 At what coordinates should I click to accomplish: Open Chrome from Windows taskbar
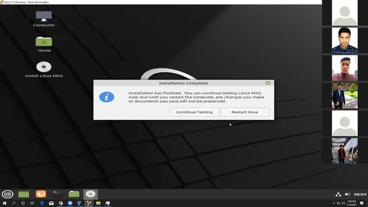click(60, 203)
